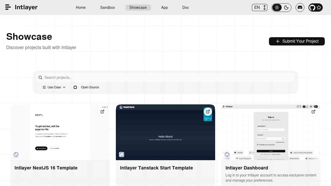The image size is (331, 186).
Task: Click globe icon on NextJS template card
Action: [x=16, y=154]
